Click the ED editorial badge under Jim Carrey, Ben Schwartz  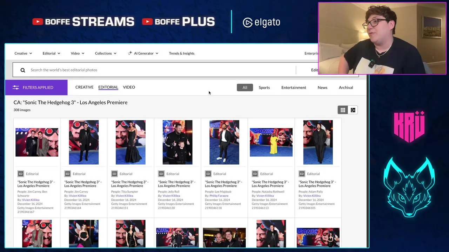[x=21, y=174]
